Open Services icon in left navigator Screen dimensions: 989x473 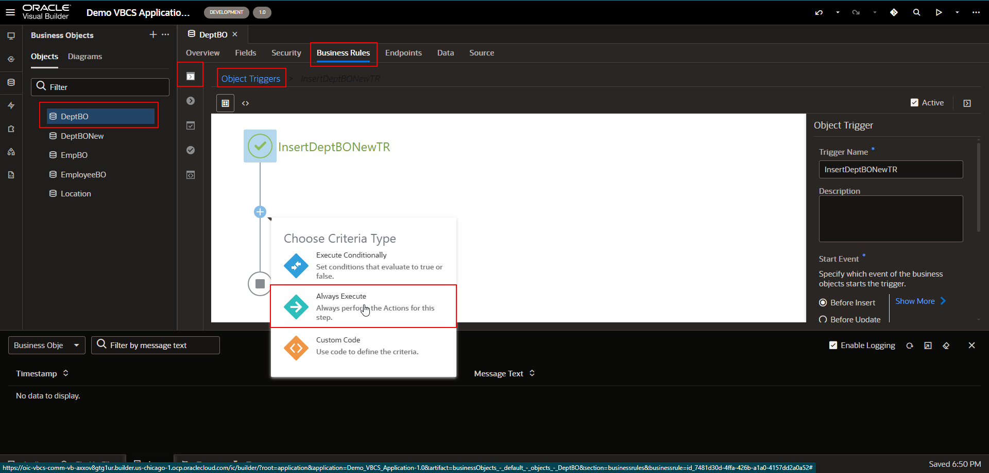11,59
